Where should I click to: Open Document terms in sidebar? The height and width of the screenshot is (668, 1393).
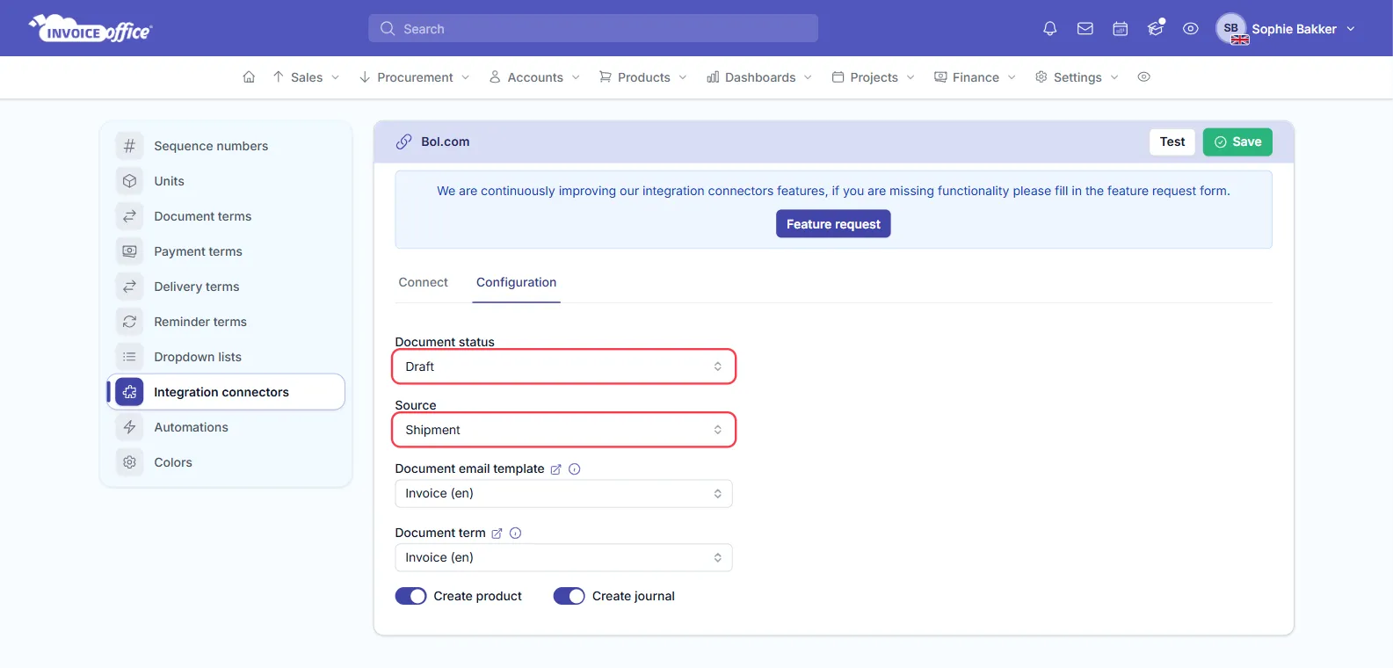pyautogui.click(x=227, y=216)
